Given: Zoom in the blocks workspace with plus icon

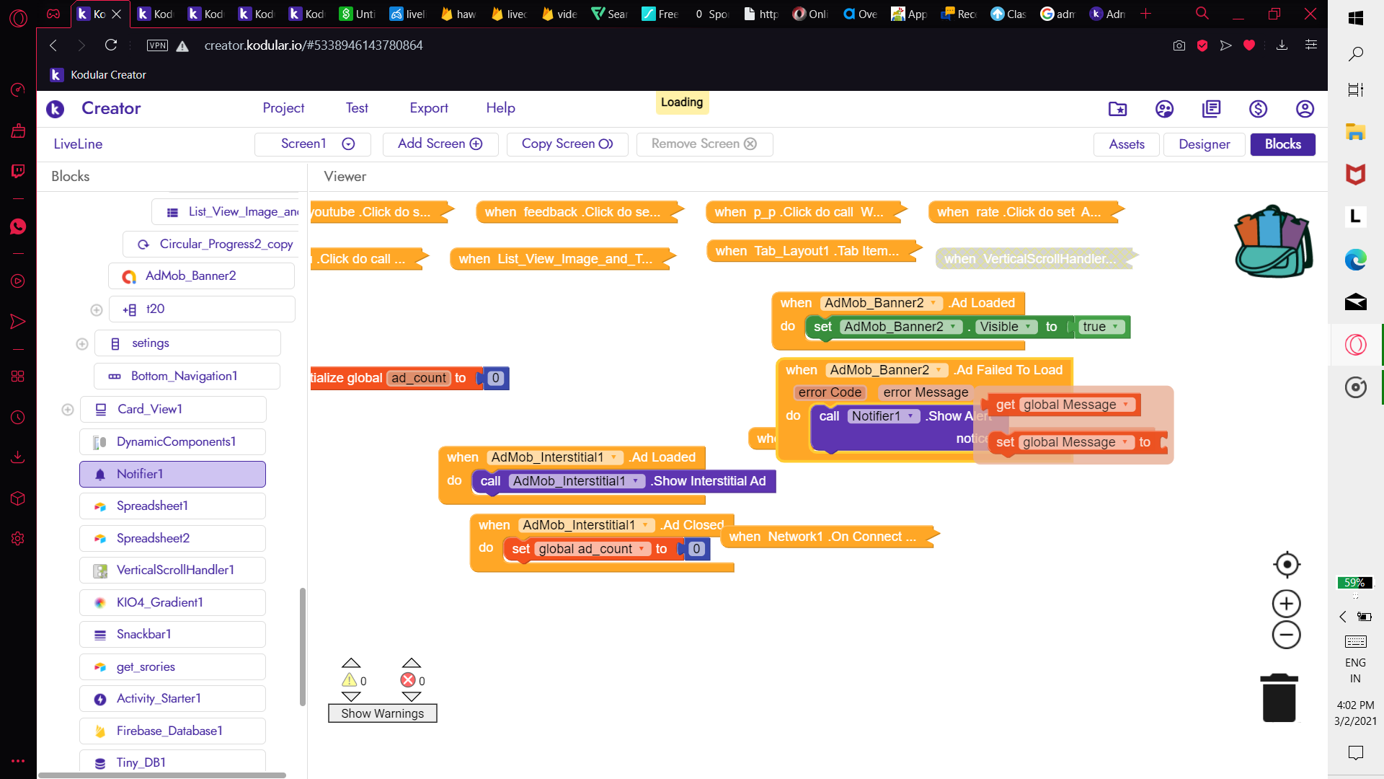Looking at the screenshot, I should tap(1286, 604).
